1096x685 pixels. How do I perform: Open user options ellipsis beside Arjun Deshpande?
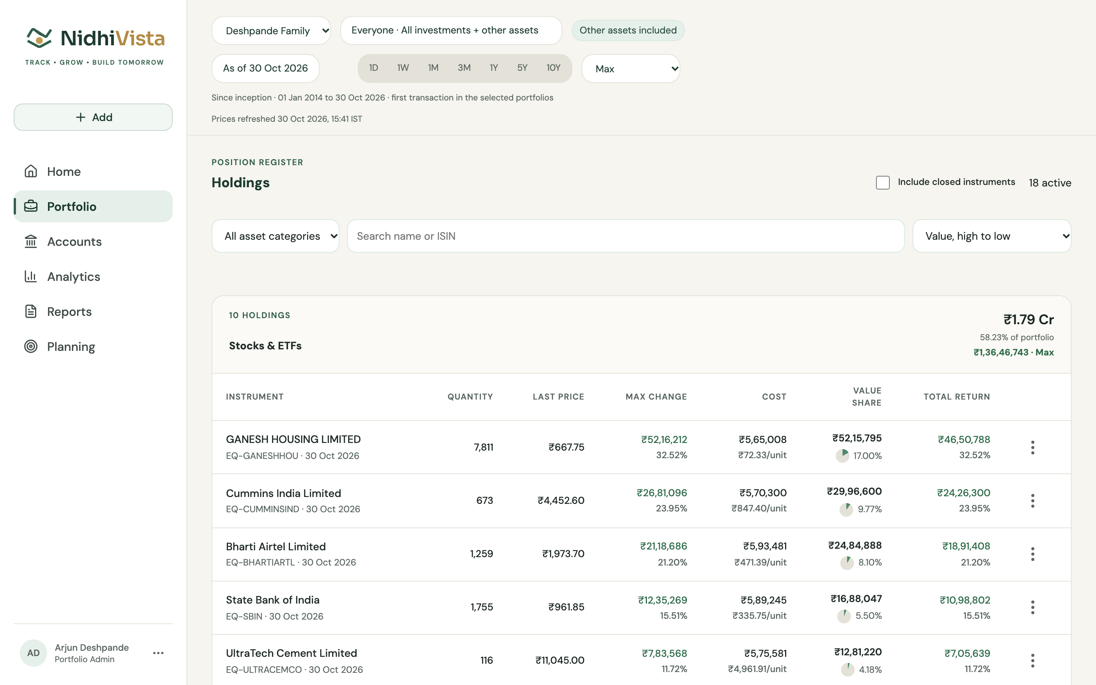pos(158,653)
